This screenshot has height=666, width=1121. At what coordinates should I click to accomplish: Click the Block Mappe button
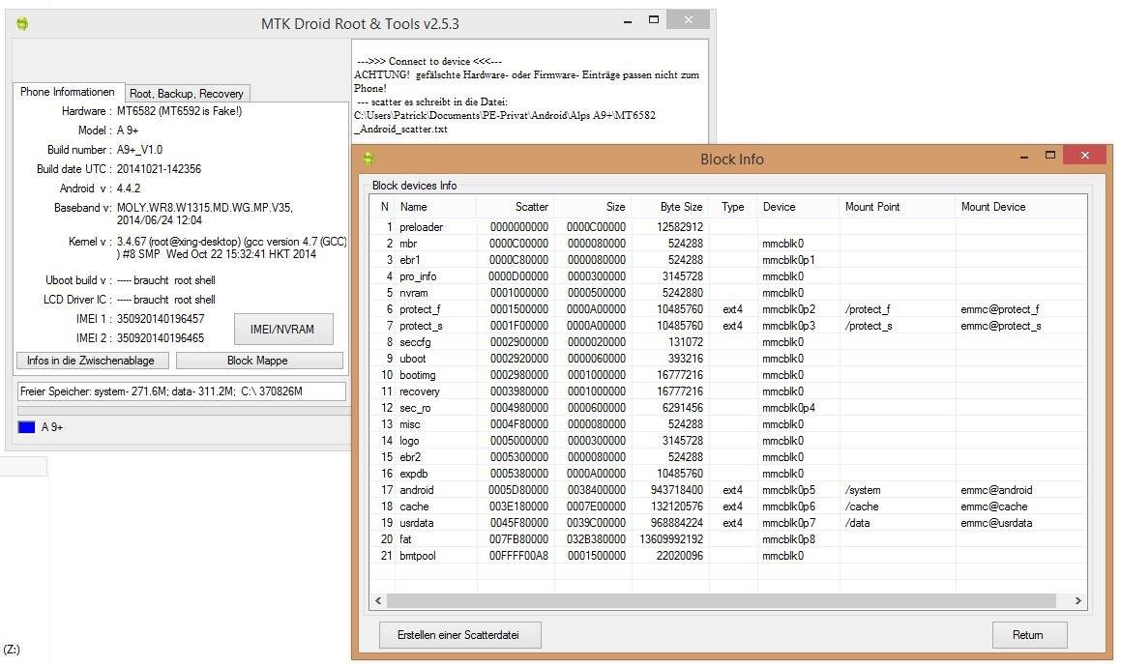[x=257, y=361]
